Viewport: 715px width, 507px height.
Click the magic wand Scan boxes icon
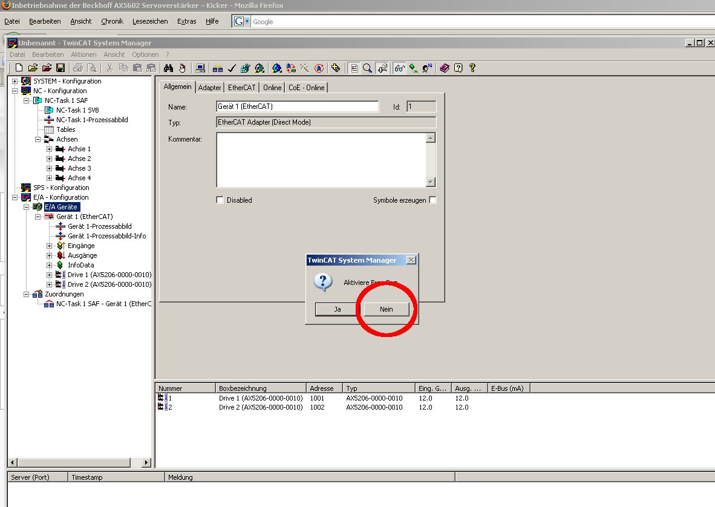[x=305, y=68]
